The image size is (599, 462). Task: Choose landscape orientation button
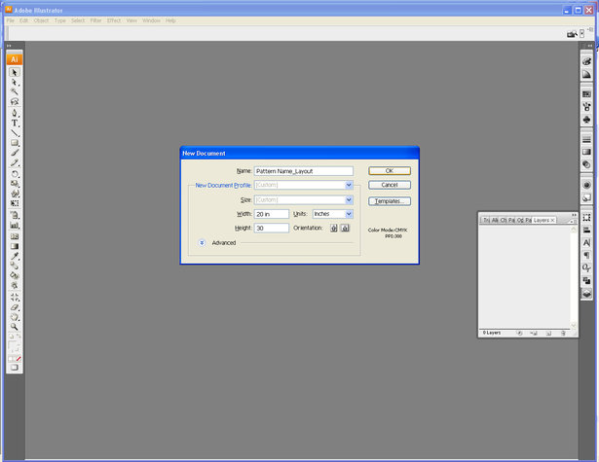345,229
